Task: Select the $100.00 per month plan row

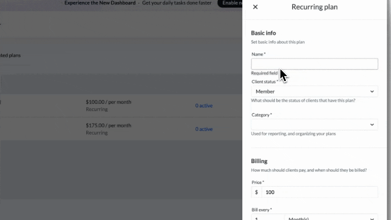Action: coord(108,105)
